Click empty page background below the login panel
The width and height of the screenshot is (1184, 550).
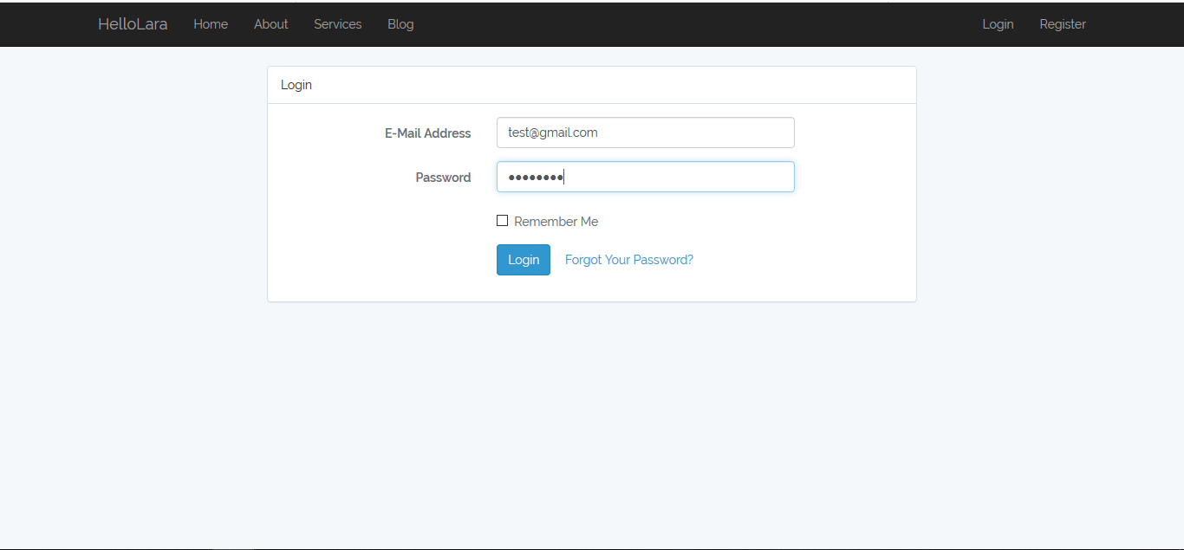[x=592, y=416]
